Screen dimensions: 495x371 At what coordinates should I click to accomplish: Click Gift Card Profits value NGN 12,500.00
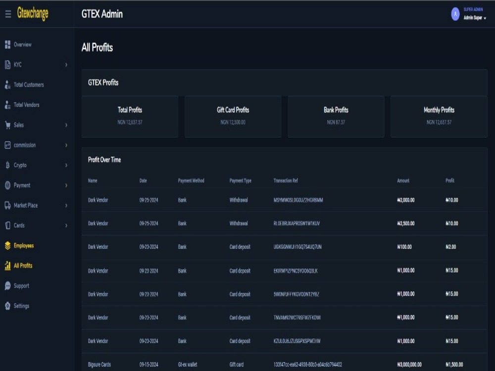point(233,122)
